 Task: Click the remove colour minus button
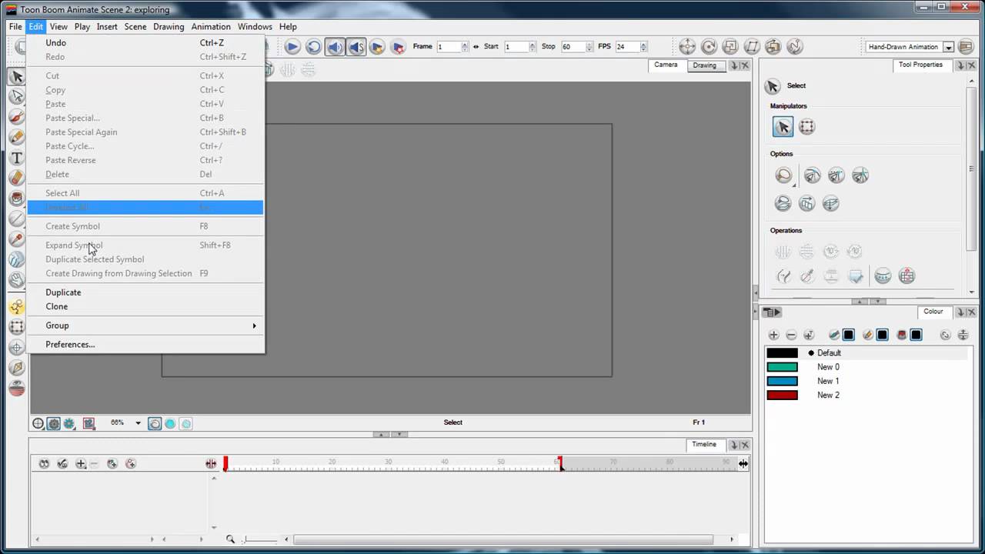point(791,335)
